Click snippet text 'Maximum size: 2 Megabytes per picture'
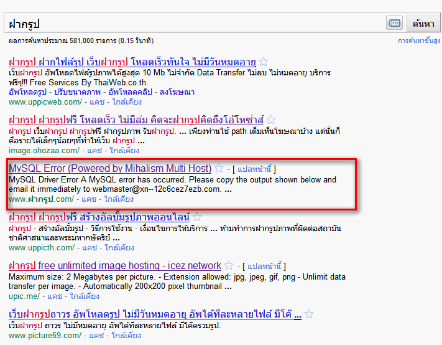 (x=81, y=276)
